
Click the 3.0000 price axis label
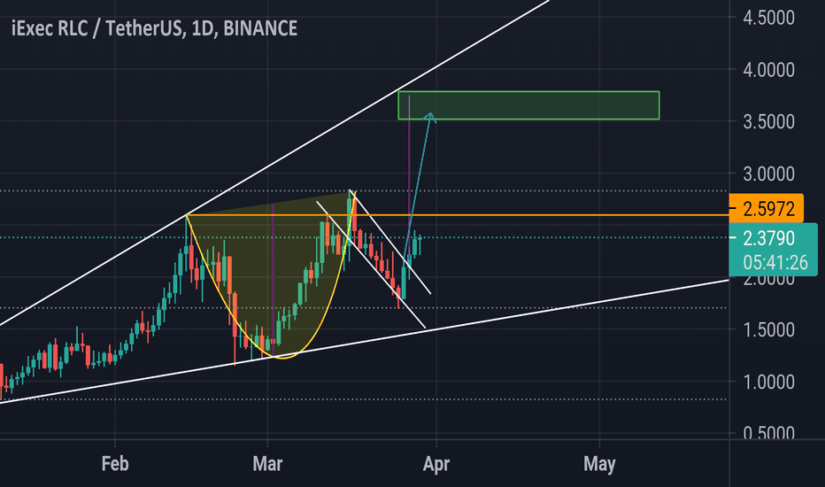(x=768, y=174)
